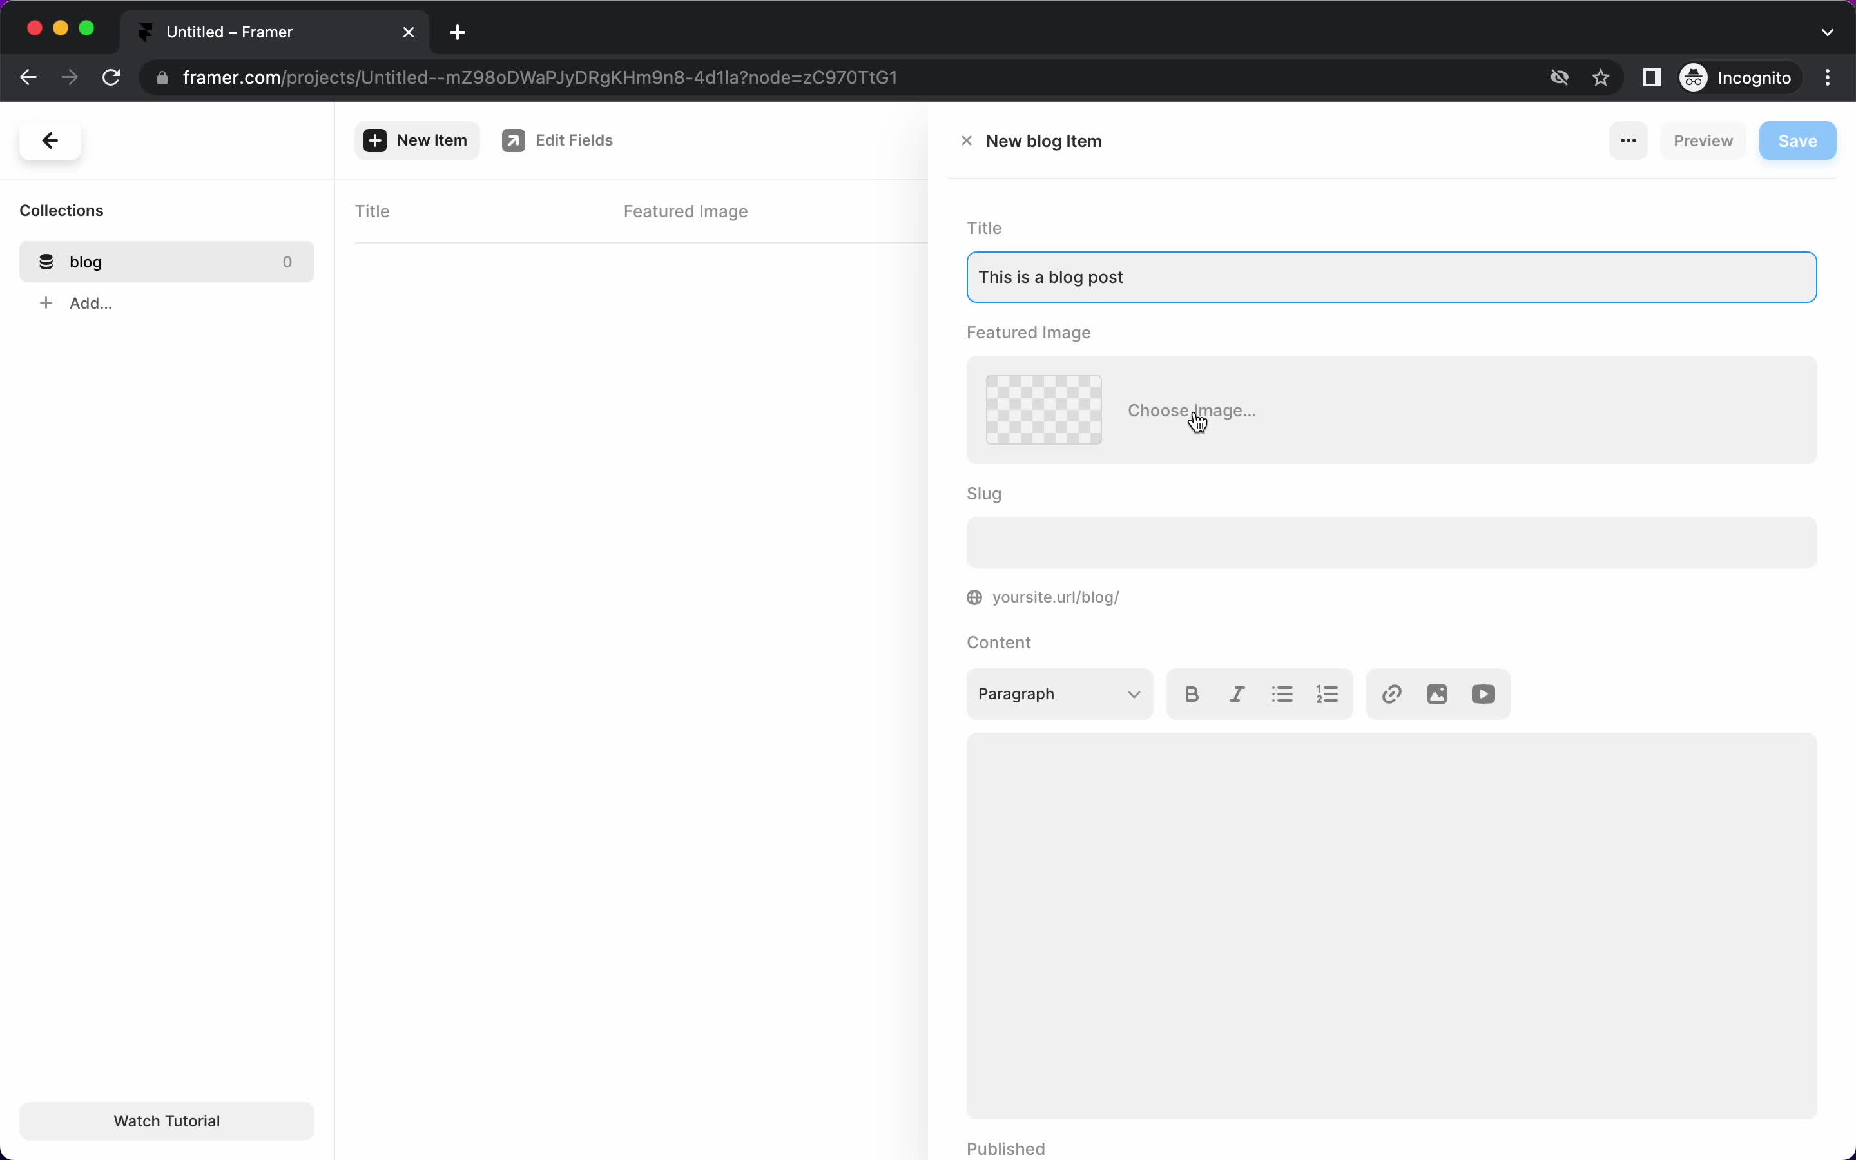Bookmark this page with star icon
This screenshot has height=1160, width=1856.
point(1600,77)
